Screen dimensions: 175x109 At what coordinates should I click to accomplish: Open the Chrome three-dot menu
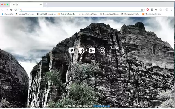click(x=171, y=10)
